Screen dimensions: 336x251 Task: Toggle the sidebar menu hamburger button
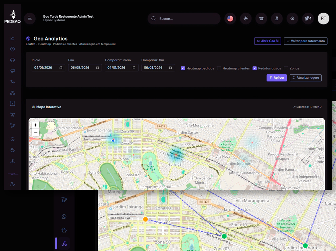[x=30, y=19]
